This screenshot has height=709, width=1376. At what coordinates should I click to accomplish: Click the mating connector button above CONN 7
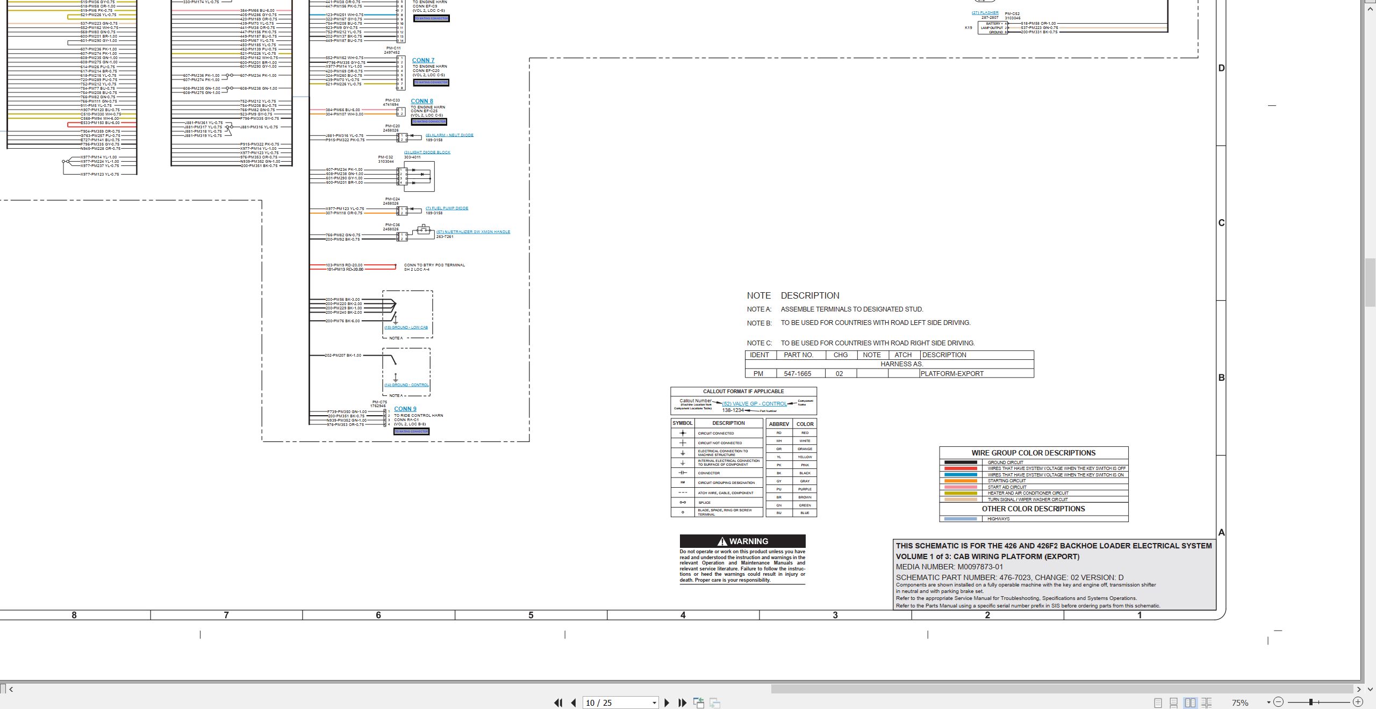coord(431,19)
